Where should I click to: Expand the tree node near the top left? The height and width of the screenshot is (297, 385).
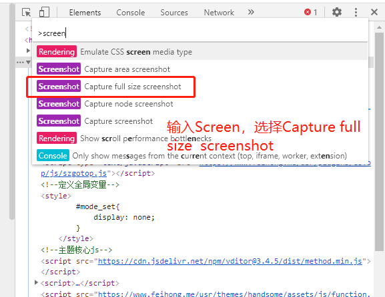click(x=28, y=51)
